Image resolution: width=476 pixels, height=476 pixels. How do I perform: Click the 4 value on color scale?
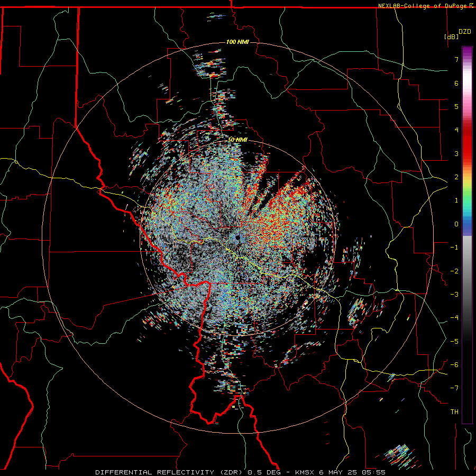click(x=456, y=130)
